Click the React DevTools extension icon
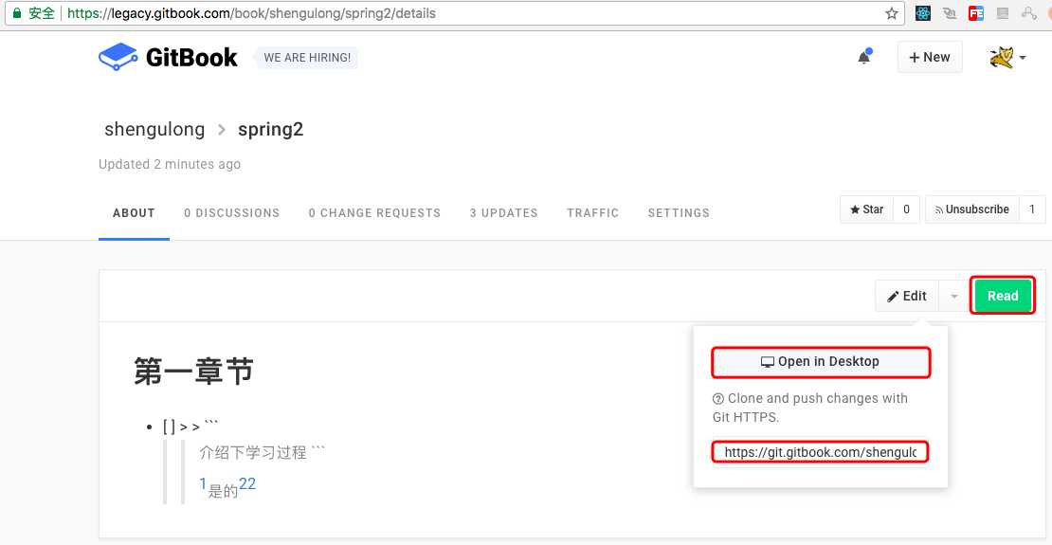The height and width of the screenshot is (545, 1052). click(923, 13)
